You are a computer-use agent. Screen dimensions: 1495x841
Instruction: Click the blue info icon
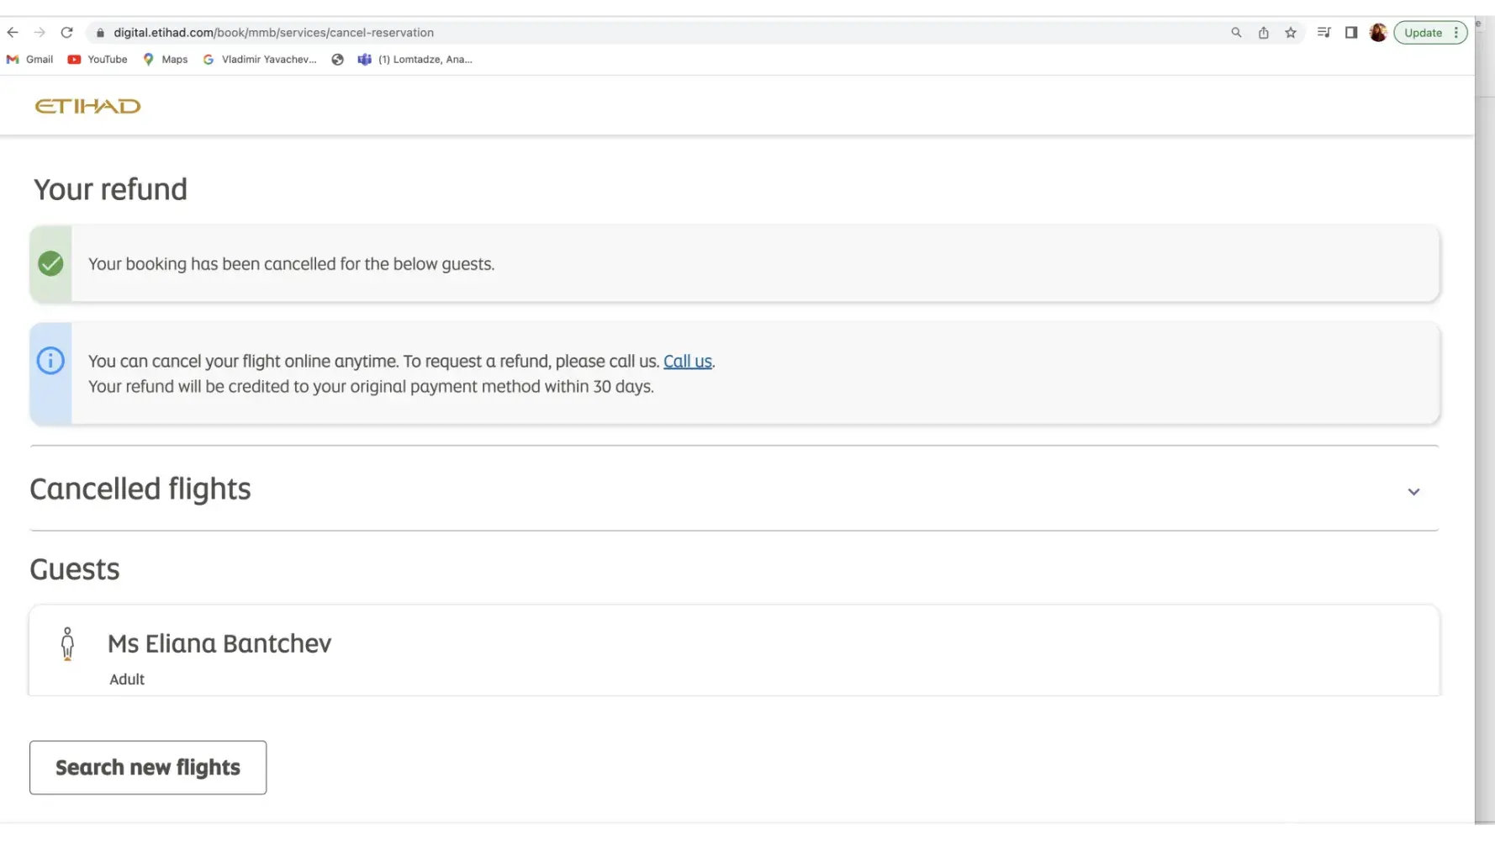[50, 361]
